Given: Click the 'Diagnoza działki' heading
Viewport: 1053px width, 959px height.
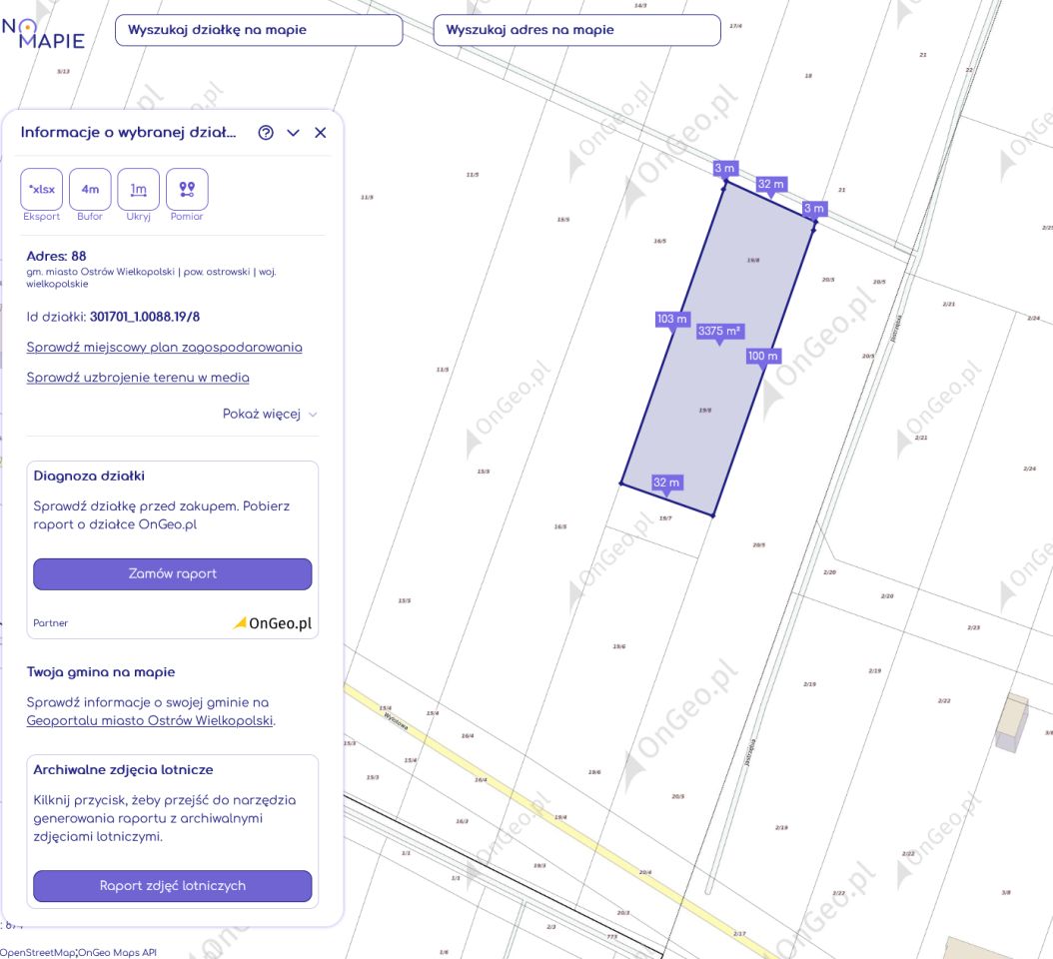Looking at the screenshot, I should 89,476.
